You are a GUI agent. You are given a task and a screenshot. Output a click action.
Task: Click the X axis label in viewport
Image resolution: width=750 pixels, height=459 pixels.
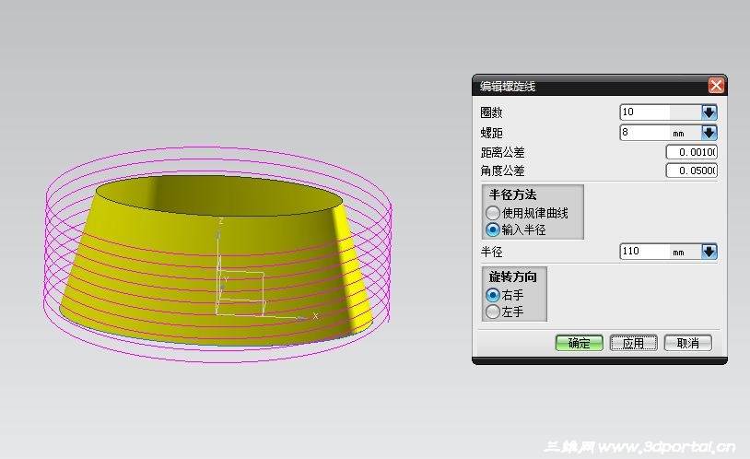315,316
